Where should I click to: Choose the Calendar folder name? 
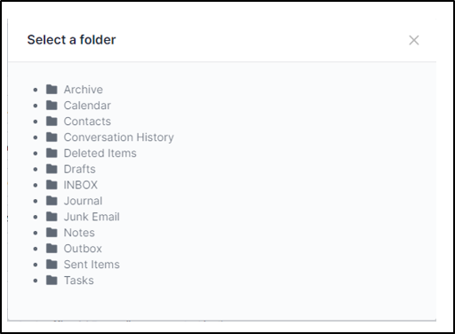87,106
